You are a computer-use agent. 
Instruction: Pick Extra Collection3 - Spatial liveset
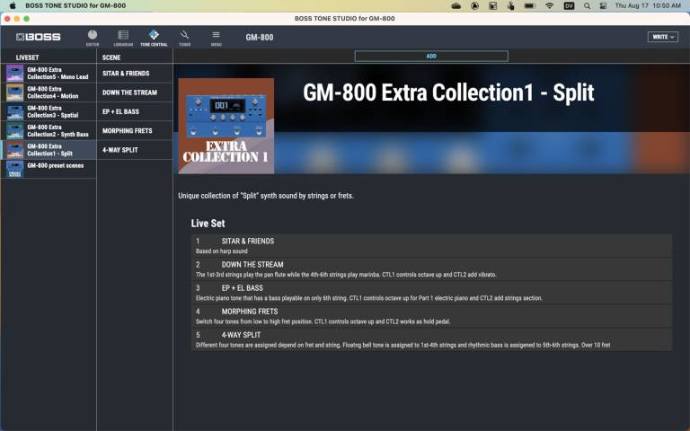point(49,111)
